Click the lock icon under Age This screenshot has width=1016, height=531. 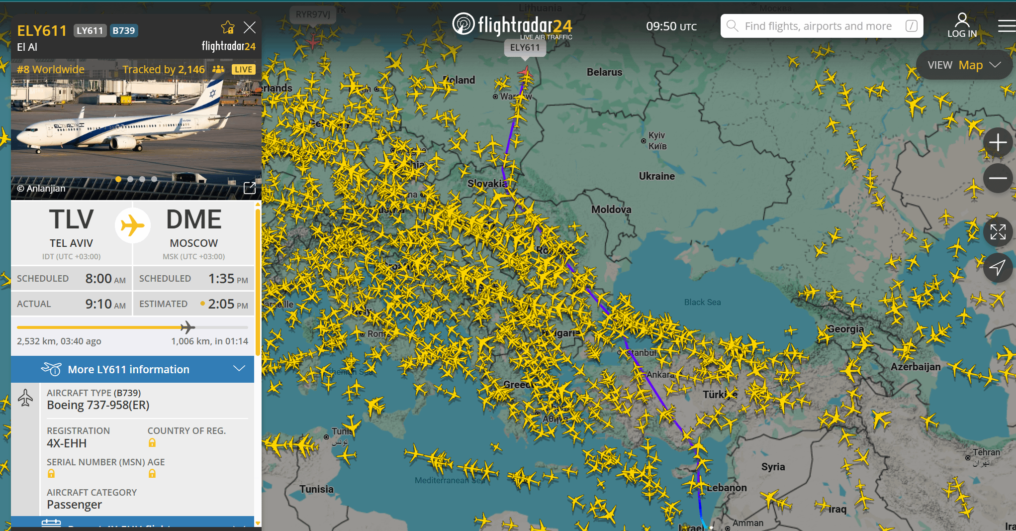152,474
